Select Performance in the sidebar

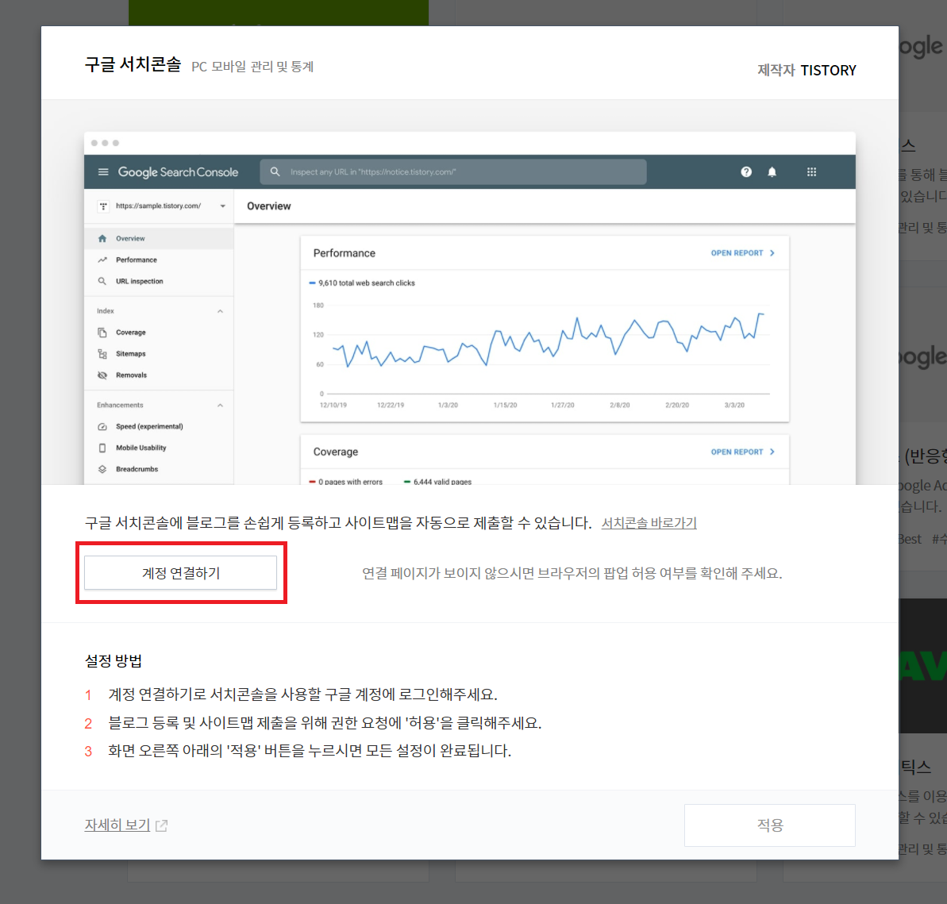tap(159, 260)
